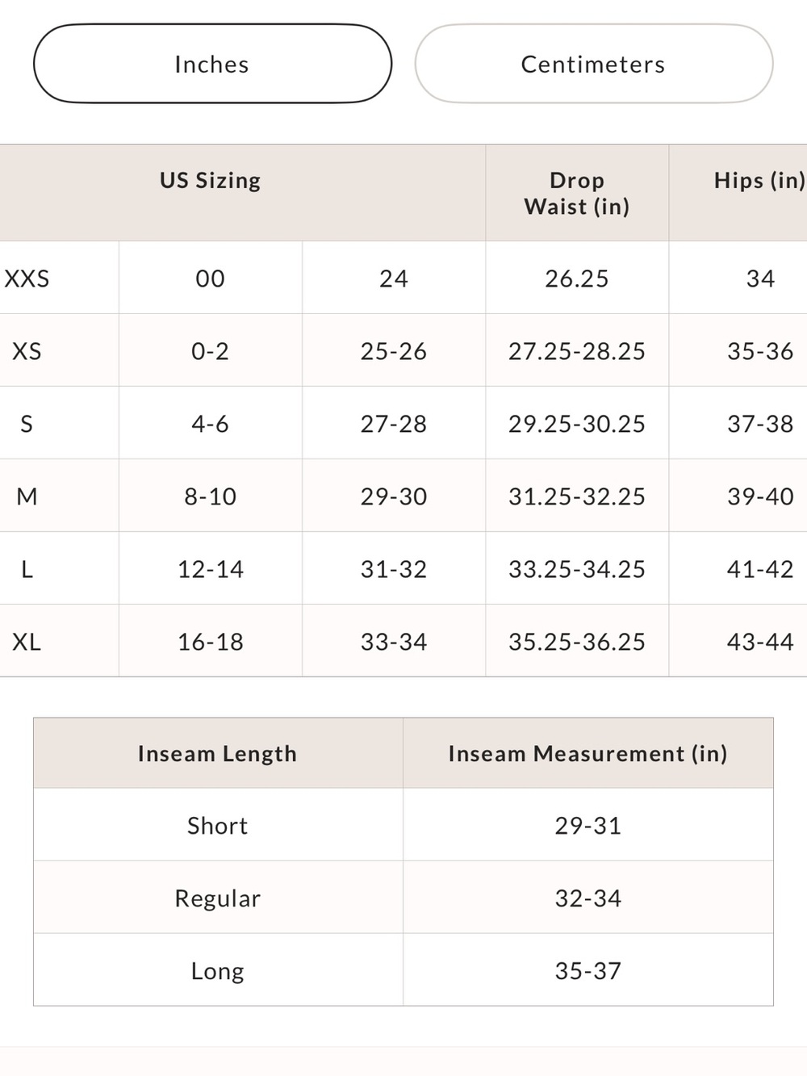The image size is (807, 1076).
Task: Click the Inseam Length header
Action: (x=218, y=753)
